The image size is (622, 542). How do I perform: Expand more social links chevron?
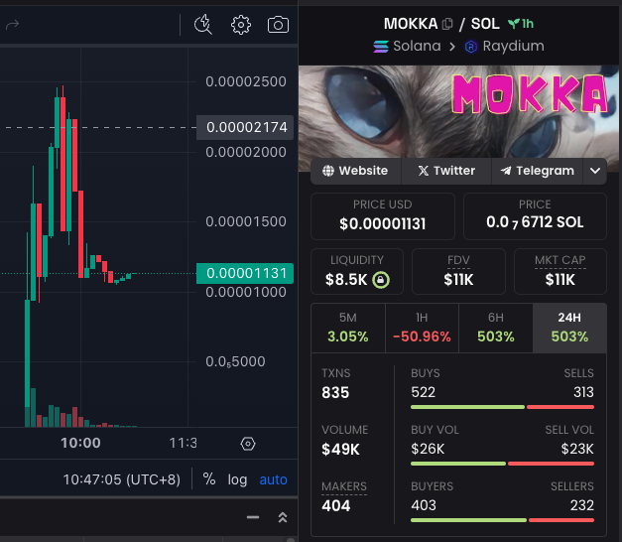click(x=595, y=171)
